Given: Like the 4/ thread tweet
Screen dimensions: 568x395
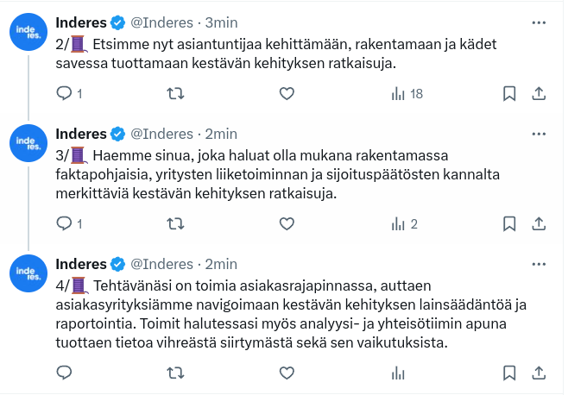Looking at the screenshot, I should pos(286,373).
